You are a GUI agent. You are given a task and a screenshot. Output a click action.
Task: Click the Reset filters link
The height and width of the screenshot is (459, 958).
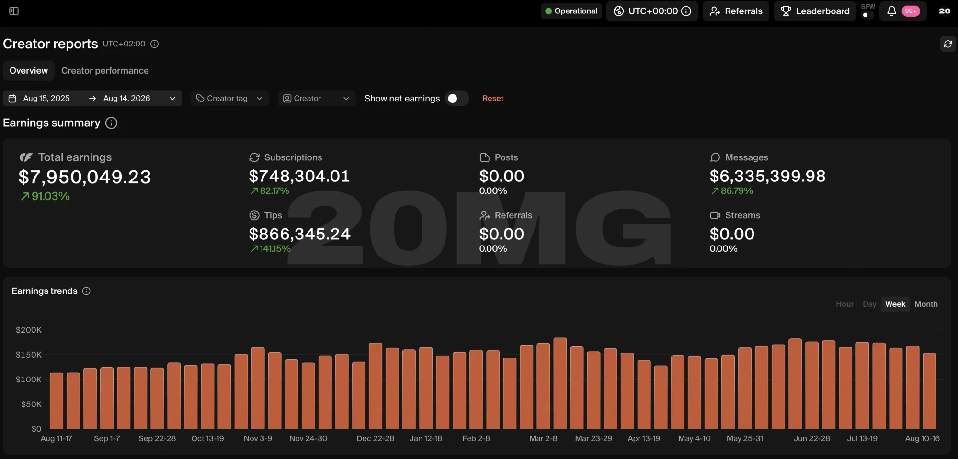point(493,99)
